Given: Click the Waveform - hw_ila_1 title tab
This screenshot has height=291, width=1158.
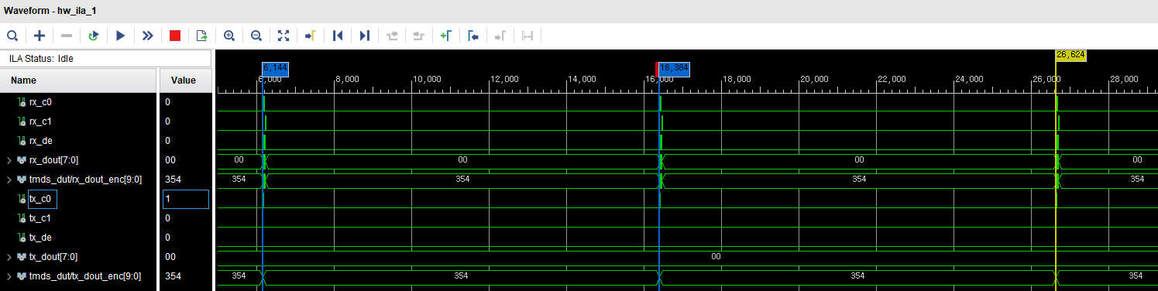Looking at the screenshot, I should tap(50, 11).
